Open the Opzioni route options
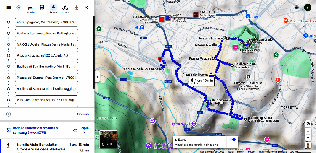The image size is (316, 153). click(x=83, y=114)
